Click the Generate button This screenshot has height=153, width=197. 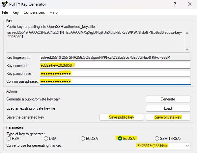tap(168, 99)
